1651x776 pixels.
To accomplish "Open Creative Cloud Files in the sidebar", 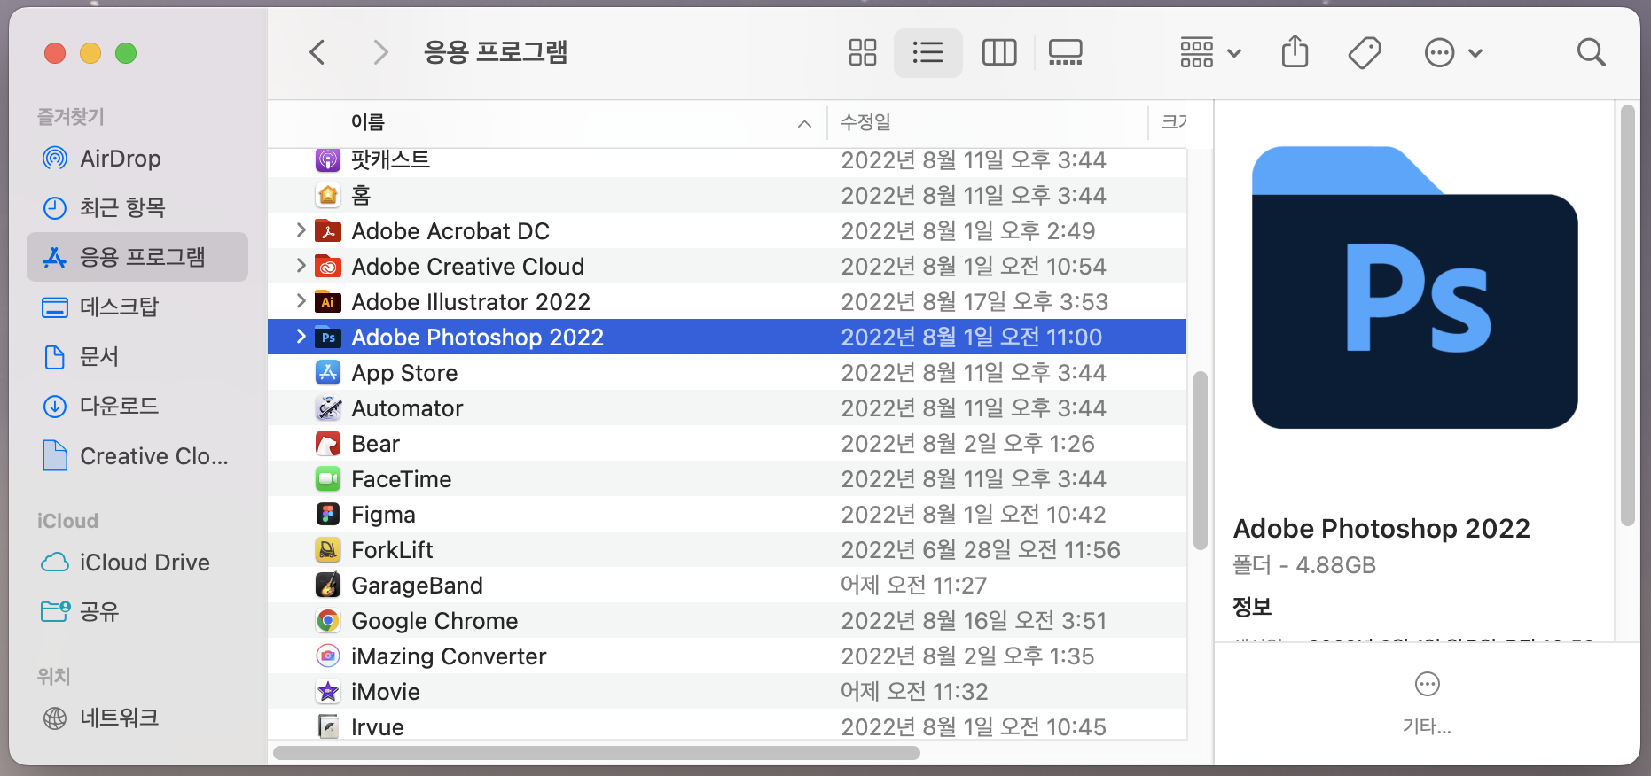I will (137, 456).
